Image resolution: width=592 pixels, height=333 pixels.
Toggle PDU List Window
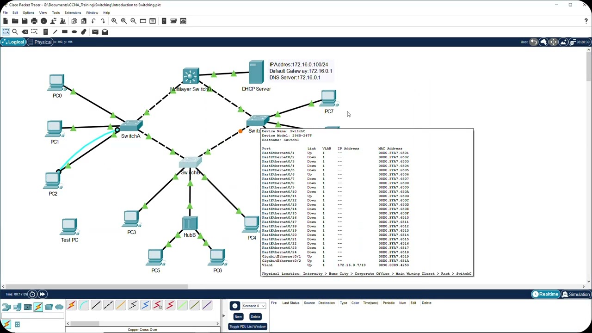[x=247, y=327]
